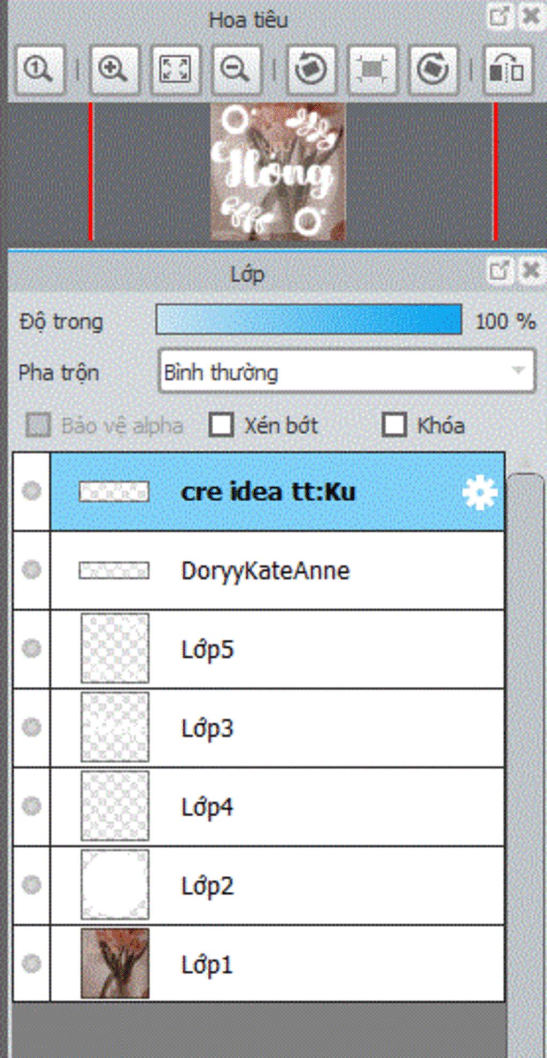Screen dimensions: 547x1058
Task: Reset canvas rotation icon
Action: tap(372, 70)
